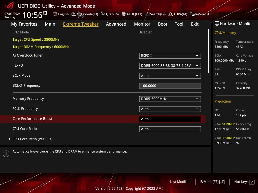Open AI OC guide icon
The height and width of the screenshot is (193, 258).
pos(124,14)
